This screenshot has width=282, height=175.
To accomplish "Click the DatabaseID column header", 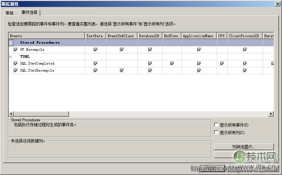I will click(150, 36).
